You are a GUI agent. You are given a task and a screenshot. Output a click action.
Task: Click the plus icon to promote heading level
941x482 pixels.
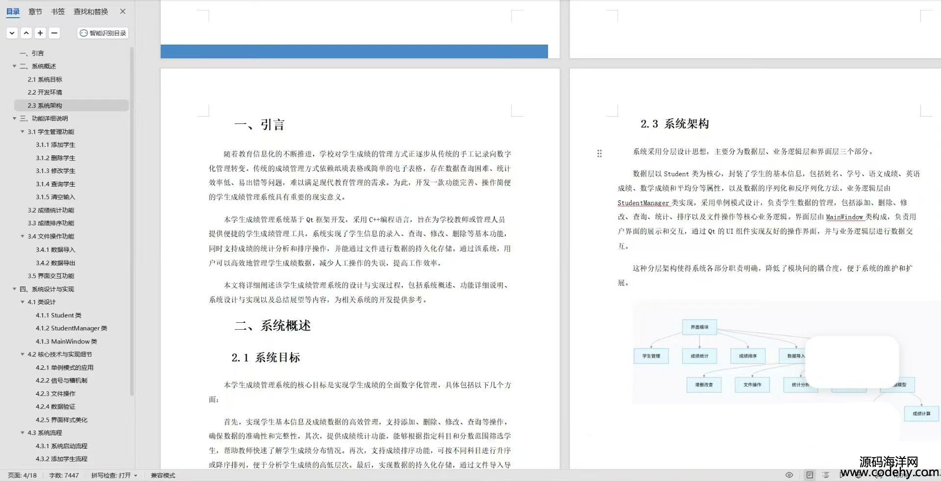click(x=40, y=33)
